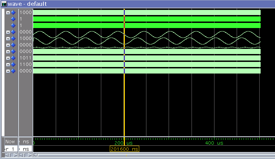Image resolution: width=275 pixels, height=159 pixels.
Task: Expand the 0000 signal with the upper sine wave
Action: click(8, 32)
